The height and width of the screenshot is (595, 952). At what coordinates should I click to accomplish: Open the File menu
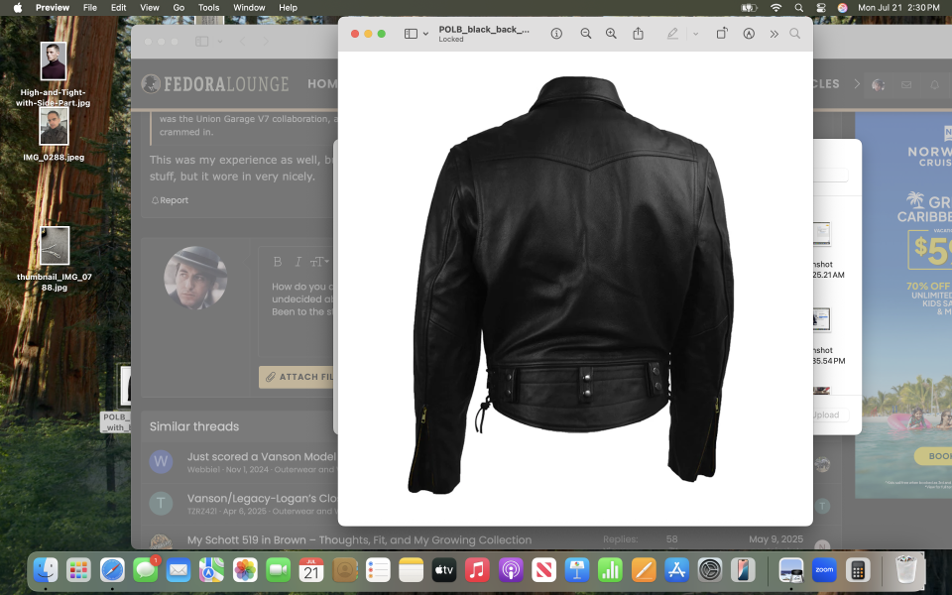point(90,7)
